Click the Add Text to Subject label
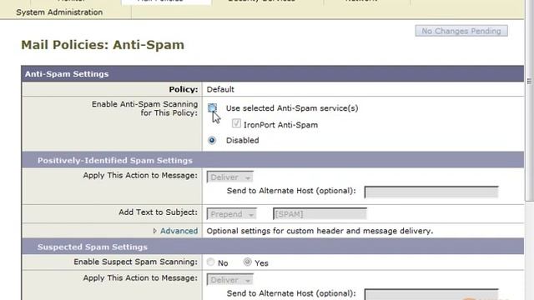The width and height of the screenshot is (534, 300). coord(158,212)
